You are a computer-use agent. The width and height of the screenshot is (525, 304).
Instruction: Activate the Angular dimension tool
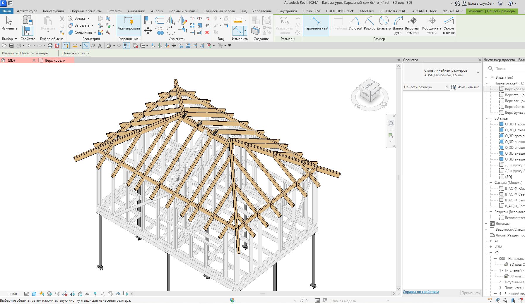[x=355, y=25]
